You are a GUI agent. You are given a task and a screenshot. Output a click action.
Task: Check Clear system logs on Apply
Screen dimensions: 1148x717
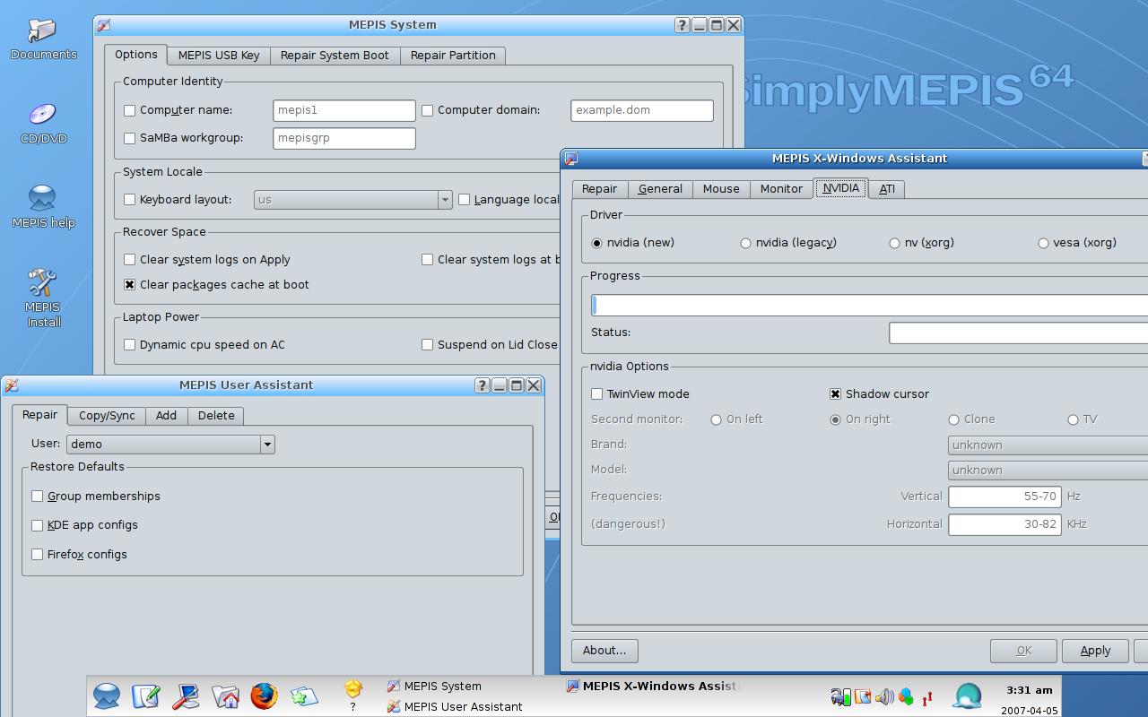[x=130, y=260]
